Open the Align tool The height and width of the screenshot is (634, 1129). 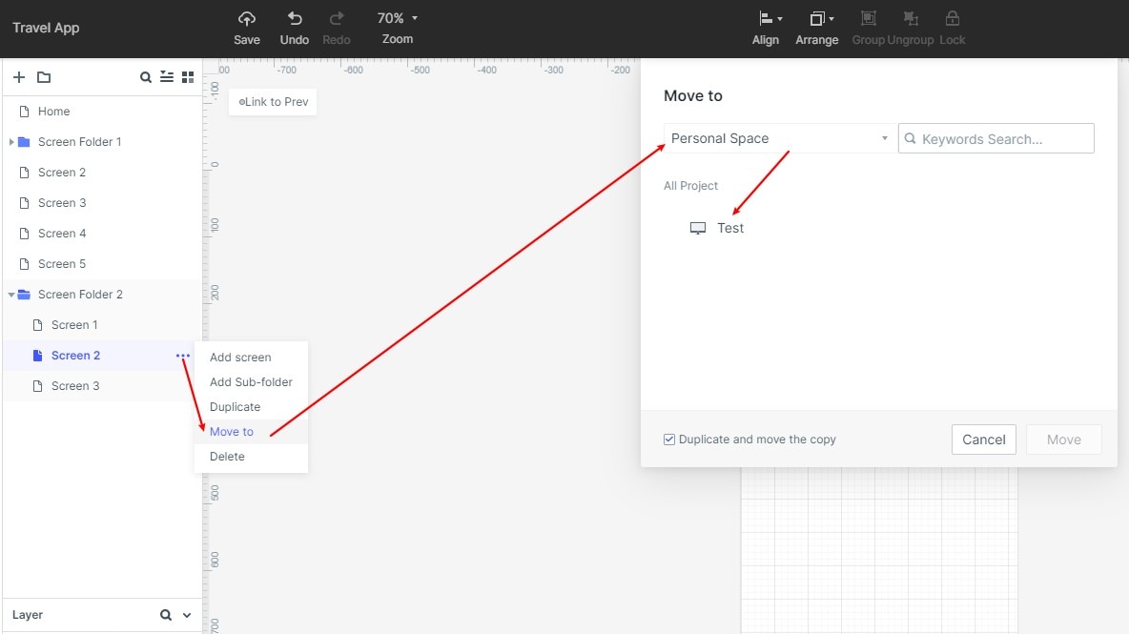(x=766, y=19)
